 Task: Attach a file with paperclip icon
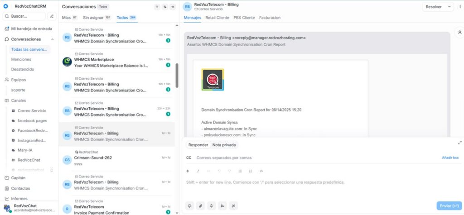[200, 205]
